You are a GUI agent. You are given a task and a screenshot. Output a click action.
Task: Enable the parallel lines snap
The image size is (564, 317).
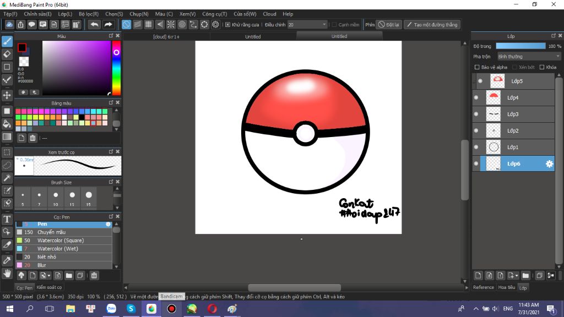[x=137, y=24]
